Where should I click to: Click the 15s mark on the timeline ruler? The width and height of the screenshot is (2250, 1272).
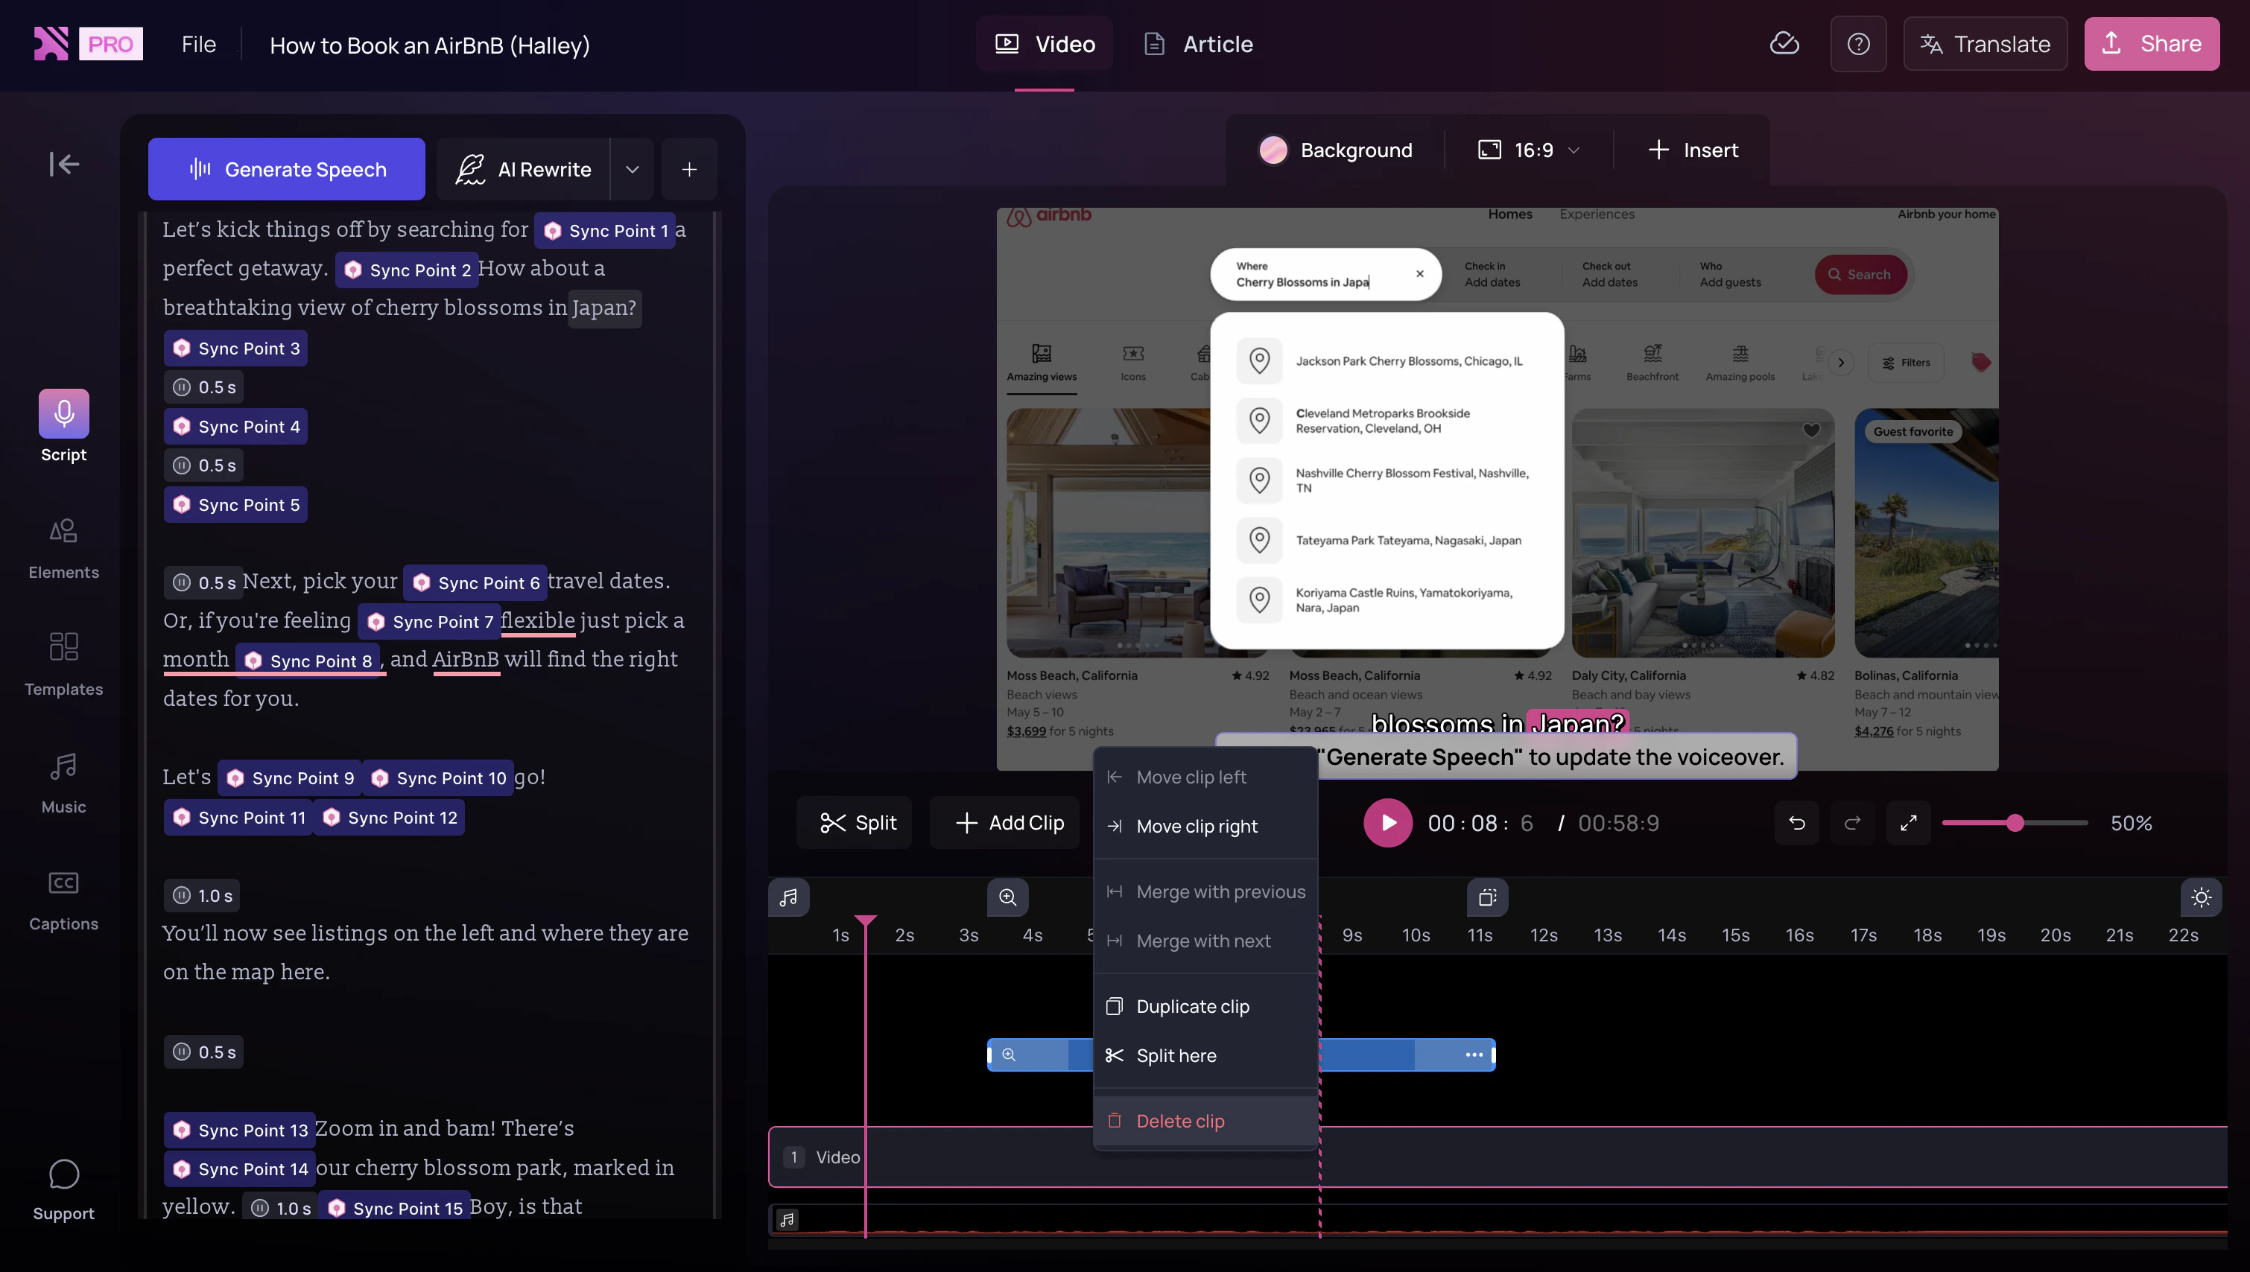[x=1735, y=935]
